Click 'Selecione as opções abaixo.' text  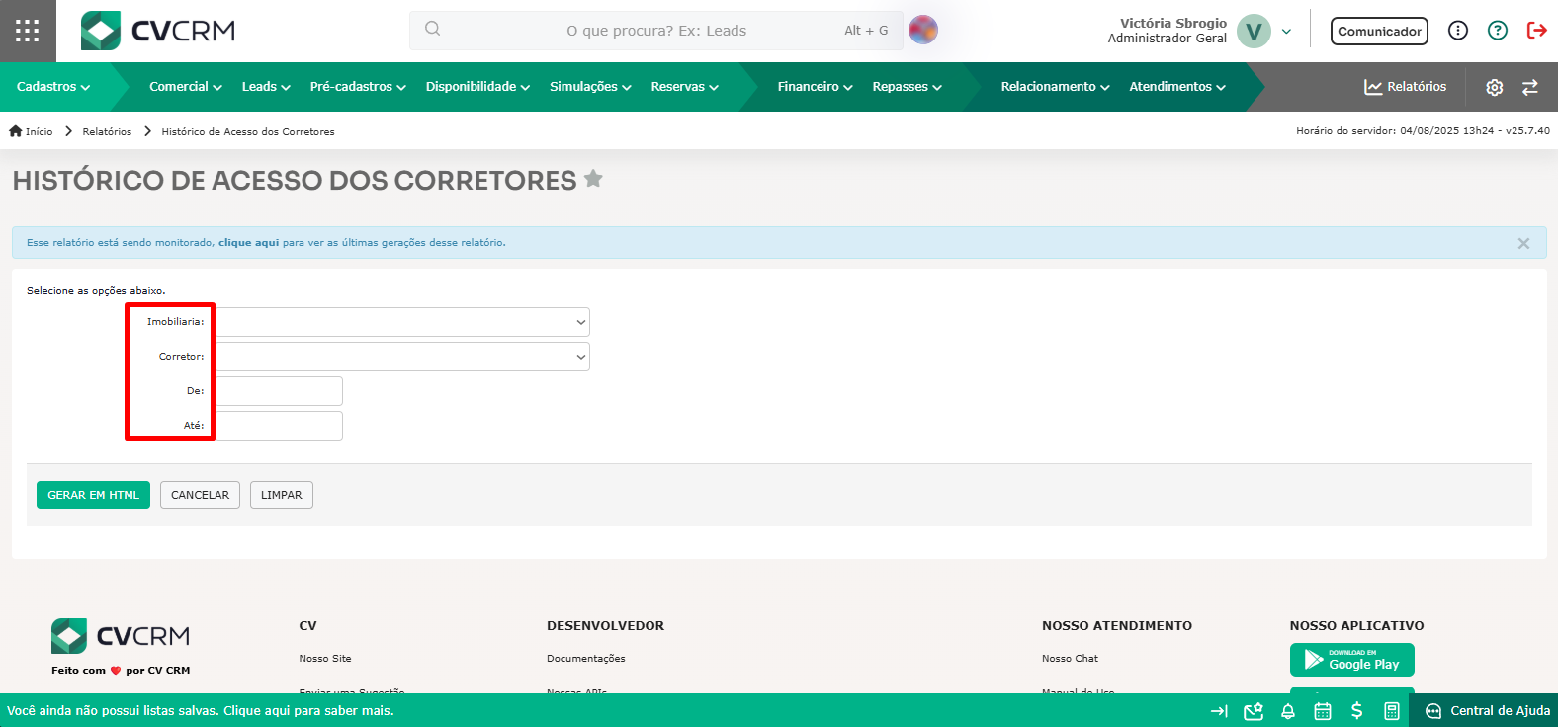pyautogui.click(x=96, y=291)
